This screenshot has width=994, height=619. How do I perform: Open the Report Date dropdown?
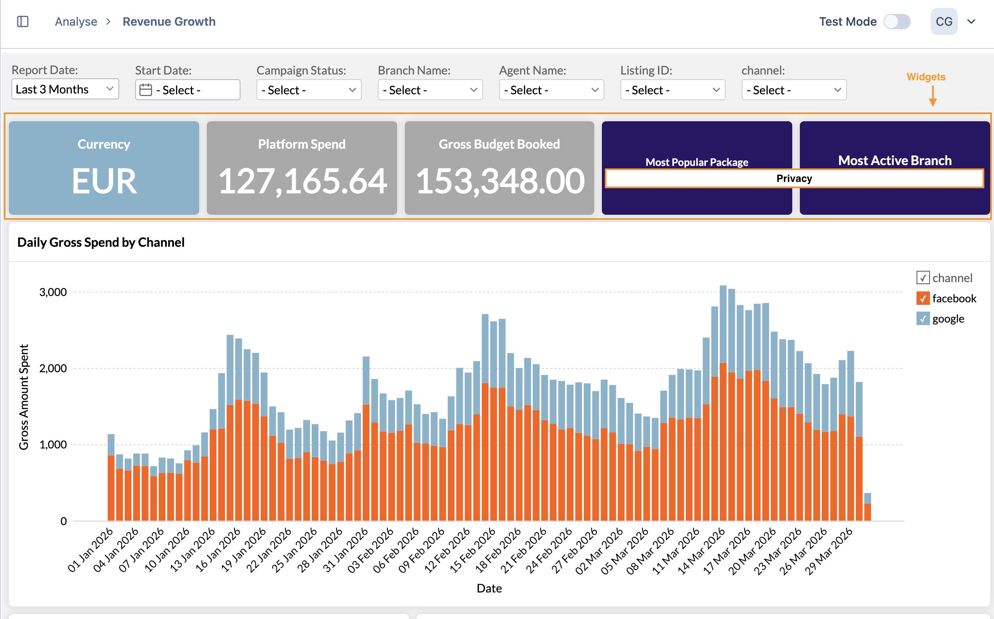(x=65, y=89)
